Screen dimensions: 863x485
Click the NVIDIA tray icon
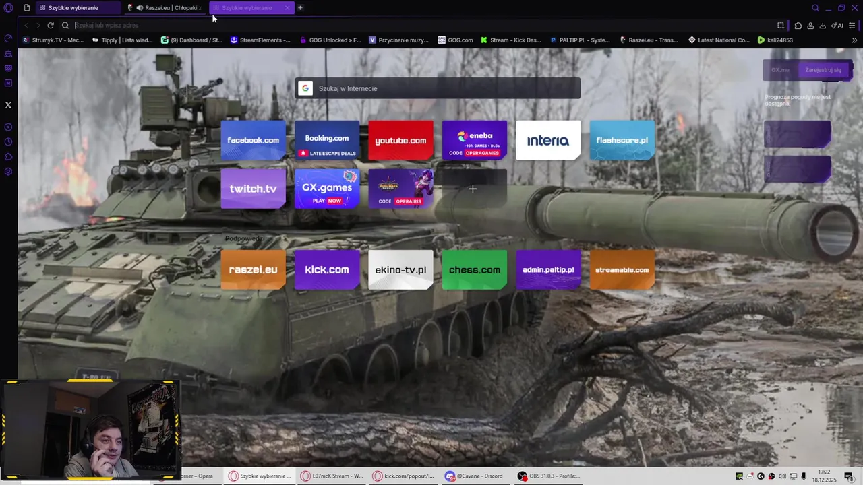(x=739, y=476)
